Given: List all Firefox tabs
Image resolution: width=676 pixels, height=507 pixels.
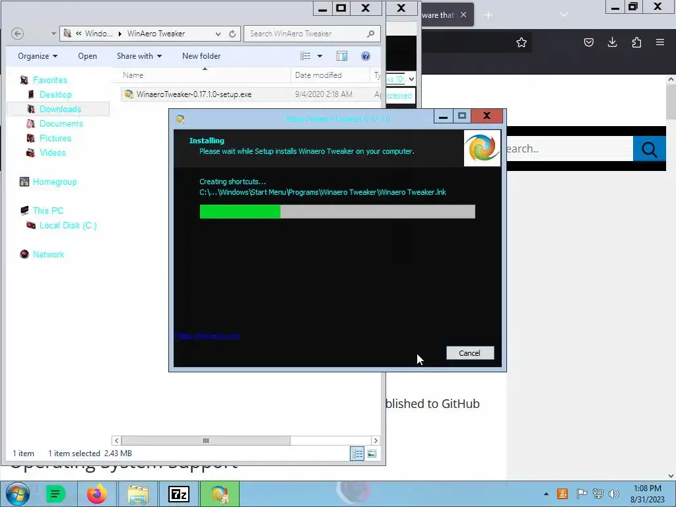Looking at the screenshot, I should 564,15.
